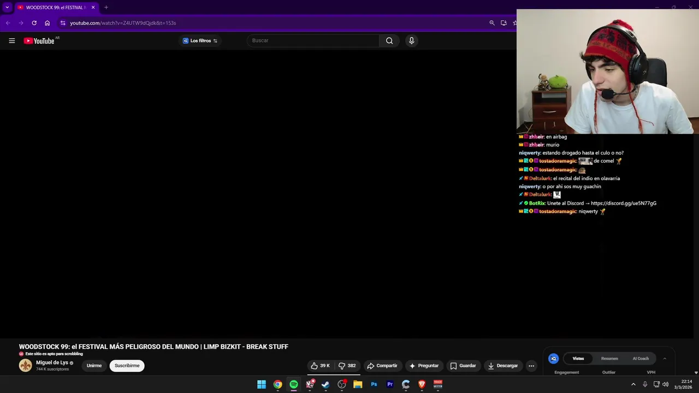The height and width of the screenshot is (393, 699).
Task: Open the Los filtros extension button
Action: tap(200, 40)
